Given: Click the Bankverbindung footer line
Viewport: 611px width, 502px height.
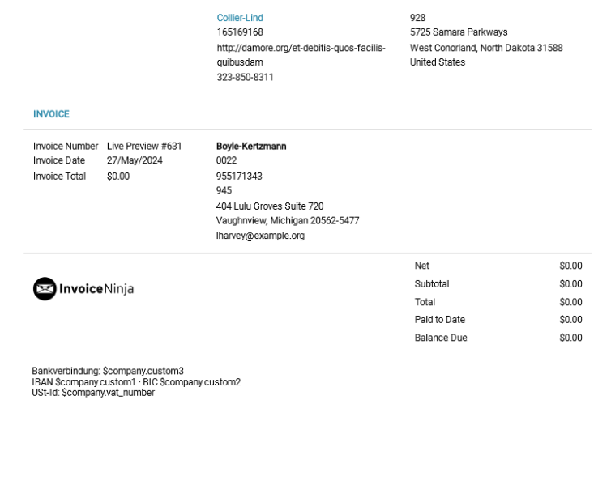Looking at the screenshot, I should (108, 371).
